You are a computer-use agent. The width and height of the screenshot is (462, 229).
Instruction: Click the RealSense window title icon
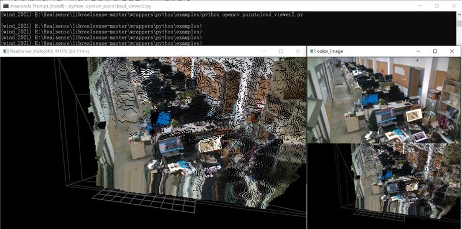point(5,51)
